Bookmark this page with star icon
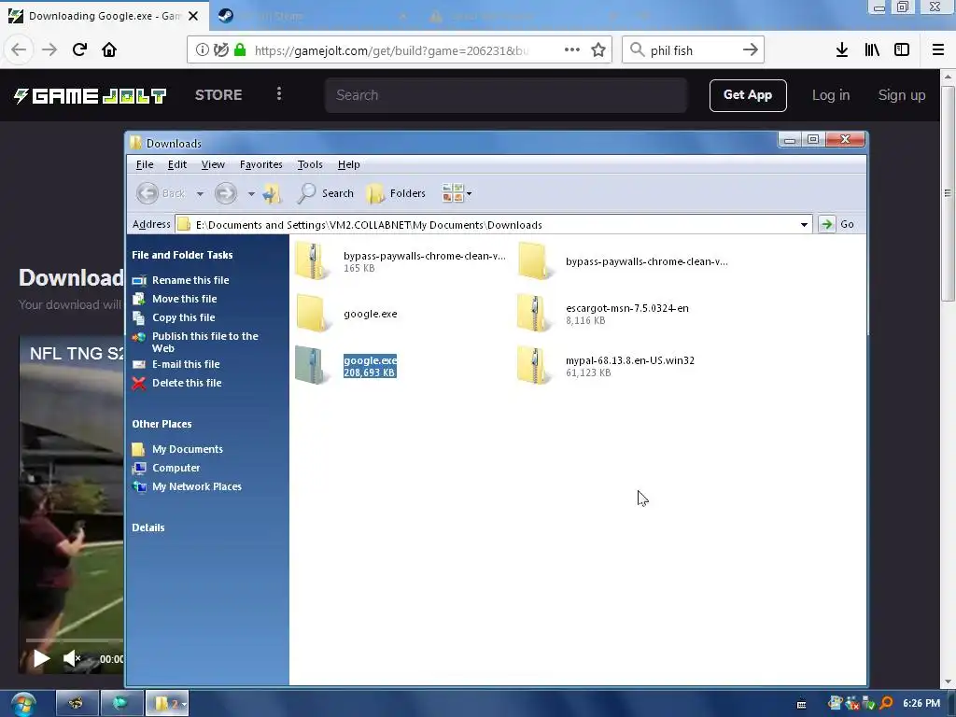 [x=598, y=50]
